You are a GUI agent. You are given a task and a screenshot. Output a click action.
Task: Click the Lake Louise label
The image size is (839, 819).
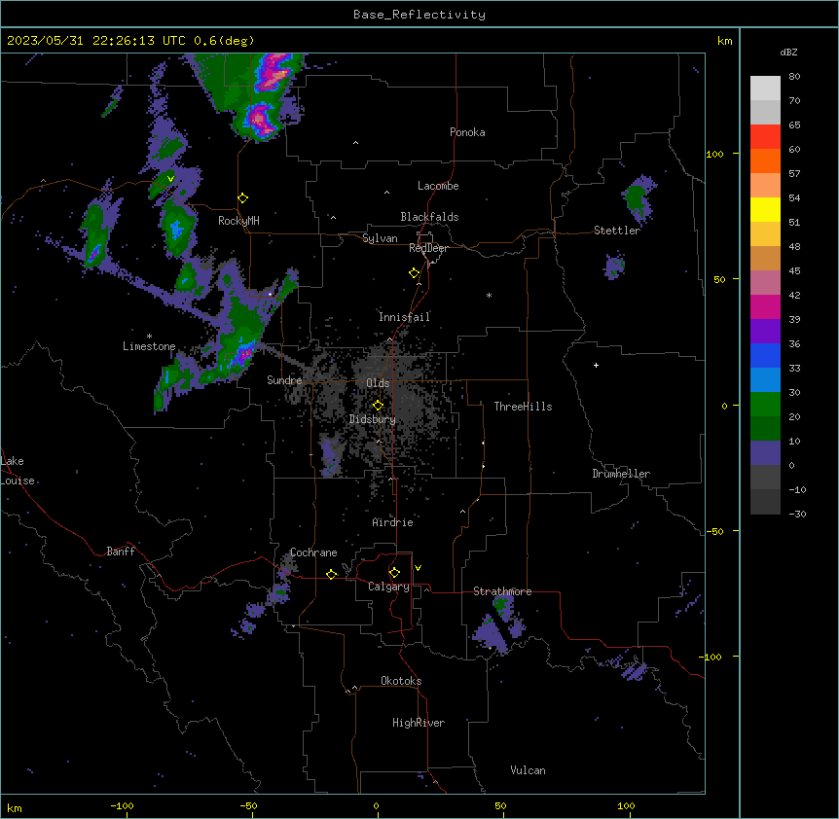(18, 471)
